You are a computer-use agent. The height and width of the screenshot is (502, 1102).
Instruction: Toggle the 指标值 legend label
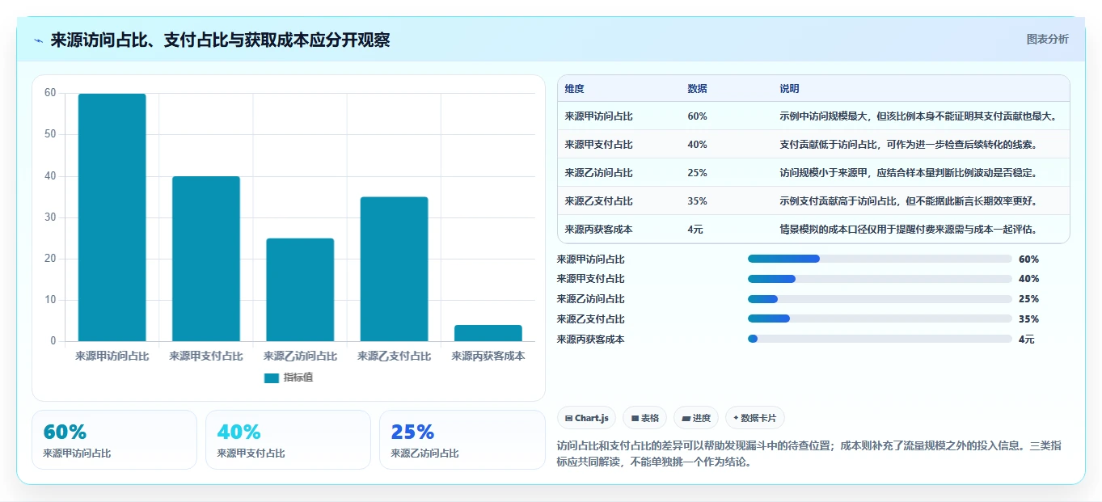click(x=298, y=378)
